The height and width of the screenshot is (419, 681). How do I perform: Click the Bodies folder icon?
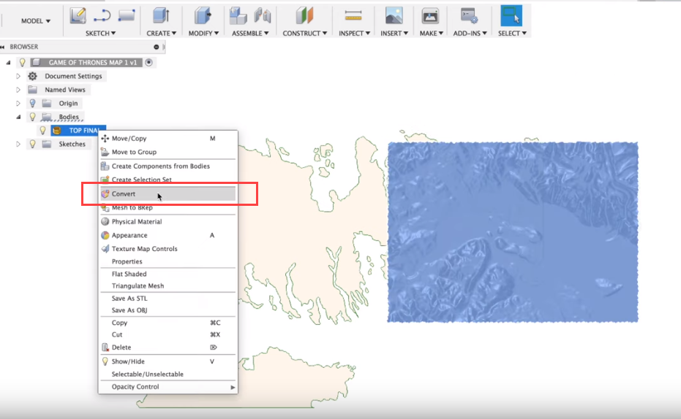tap(47, 117)
